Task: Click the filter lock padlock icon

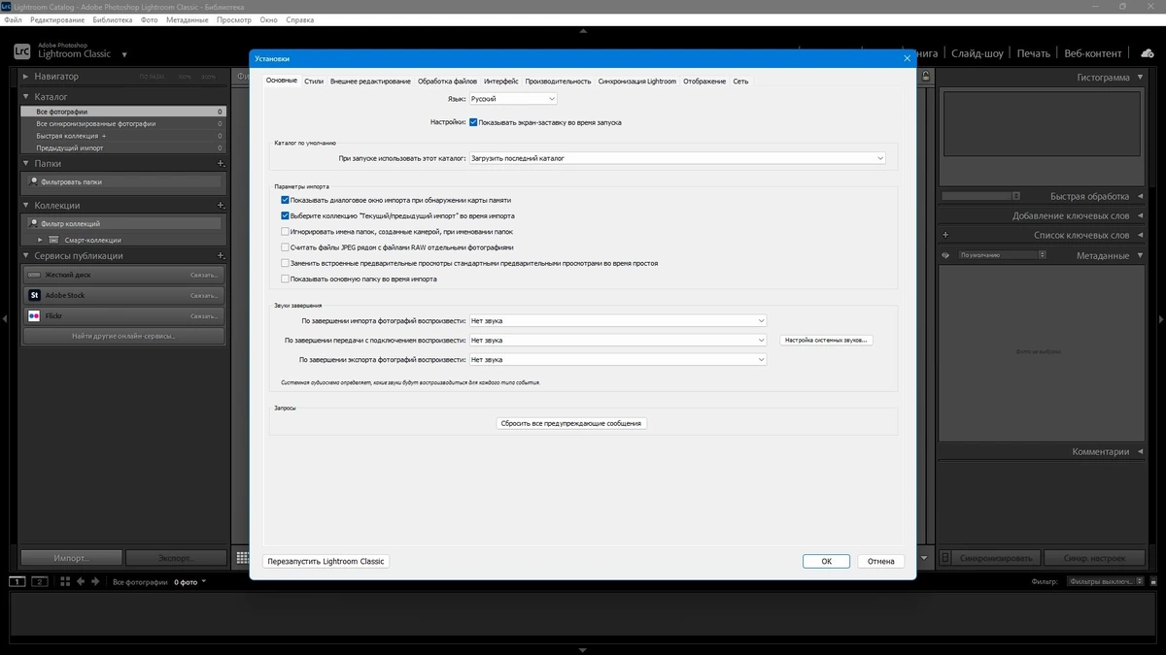Action: (x=926, y=77)
